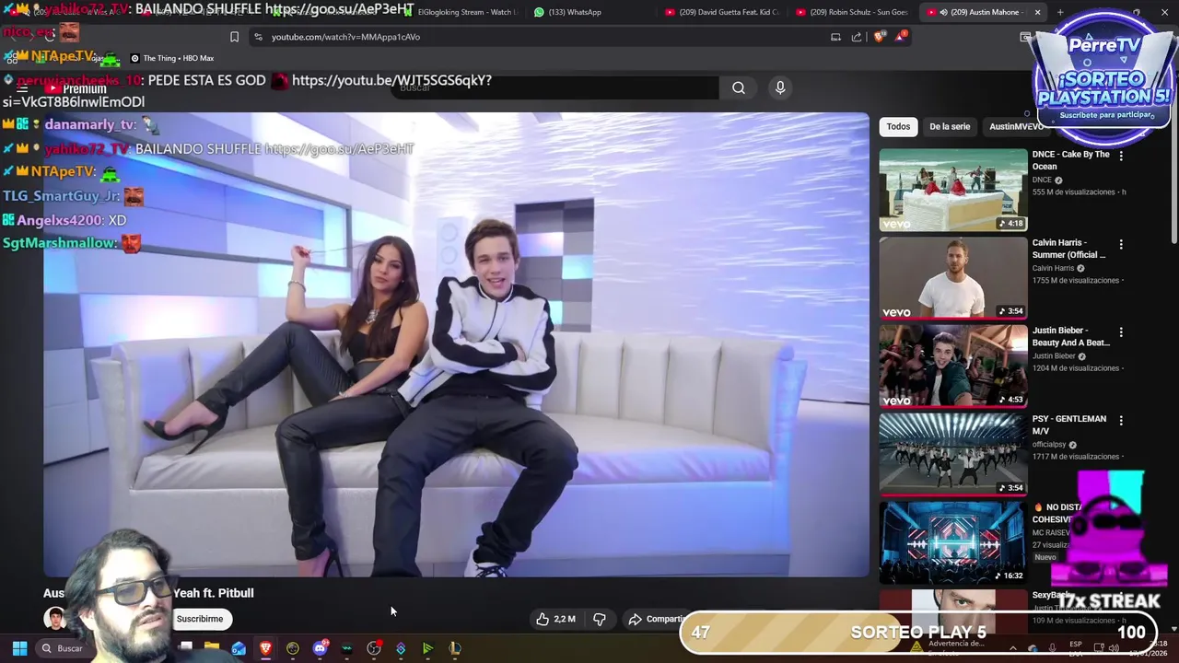
Task: Click the browser address bar URL
Action: point(345,37)
